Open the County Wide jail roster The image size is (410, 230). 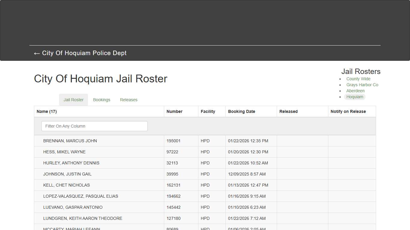coord(358,79)
